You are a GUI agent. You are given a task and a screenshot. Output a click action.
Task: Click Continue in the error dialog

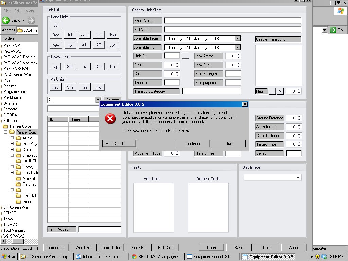193,144
